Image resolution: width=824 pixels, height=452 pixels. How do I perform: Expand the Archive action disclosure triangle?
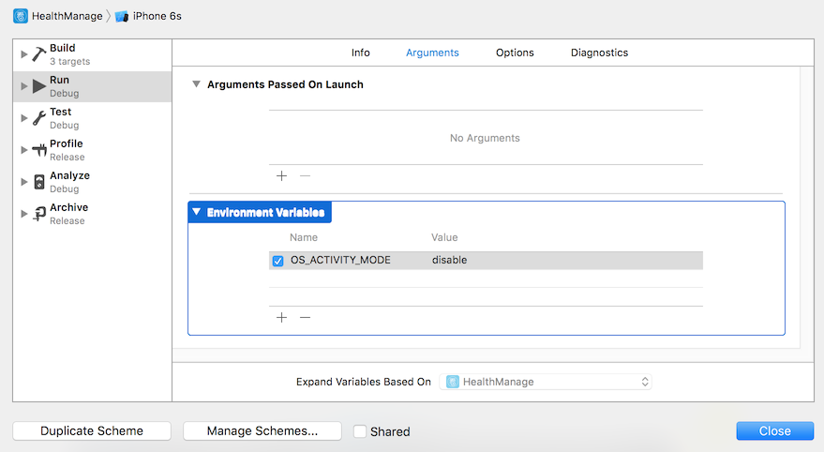point(23,214)
